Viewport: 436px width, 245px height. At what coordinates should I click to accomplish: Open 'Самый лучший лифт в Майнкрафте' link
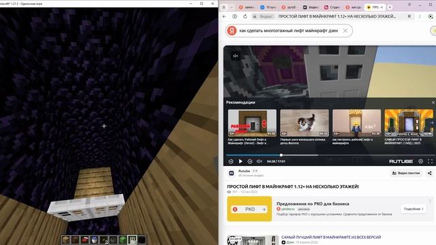pos(331,238)
